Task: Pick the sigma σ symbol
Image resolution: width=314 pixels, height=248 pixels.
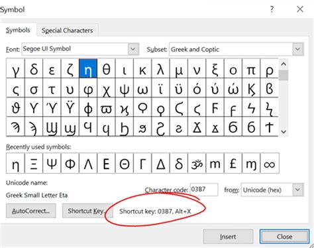Action: pos(34,88)
